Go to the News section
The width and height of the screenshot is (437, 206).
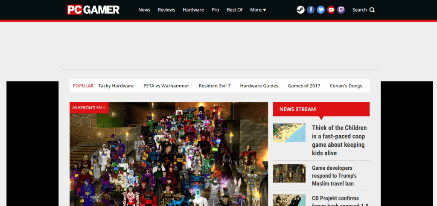pyautogui.click(x=144, y=10)
